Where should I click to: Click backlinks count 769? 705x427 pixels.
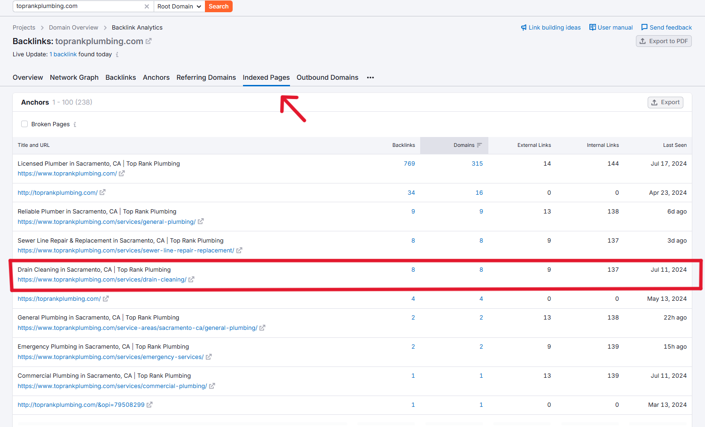pos(409,164)
